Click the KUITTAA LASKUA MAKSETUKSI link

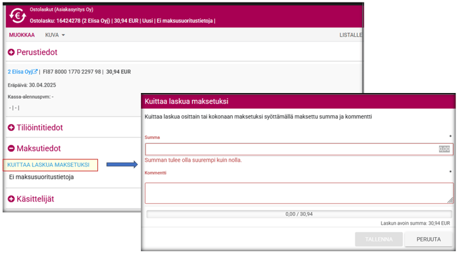[49, 164]
